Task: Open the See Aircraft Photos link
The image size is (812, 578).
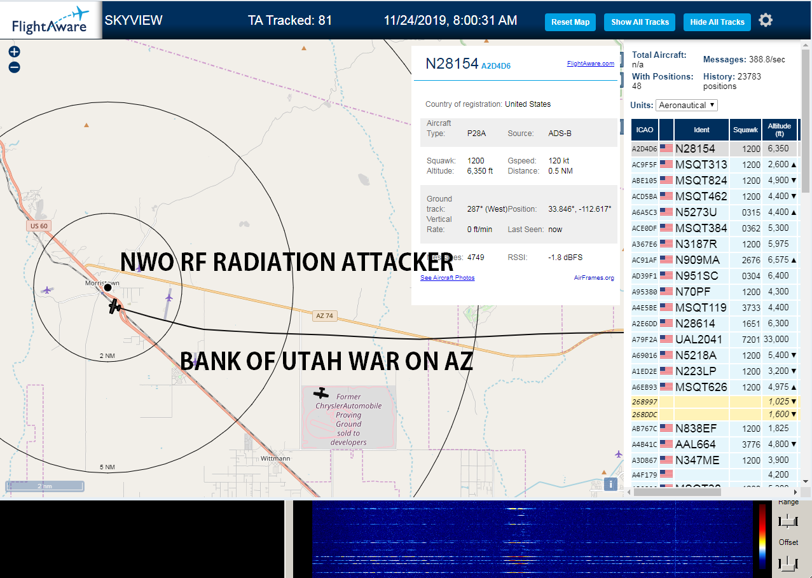Action: click(448, 278)
